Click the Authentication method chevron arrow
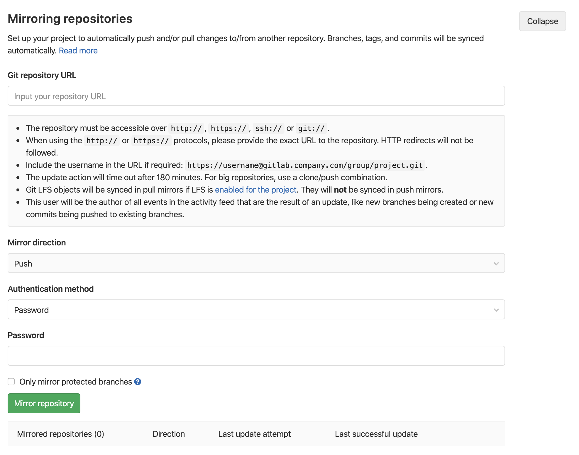The width and height of the screenshot is (579, 455). pyautogui.click(x=496, y=310)
